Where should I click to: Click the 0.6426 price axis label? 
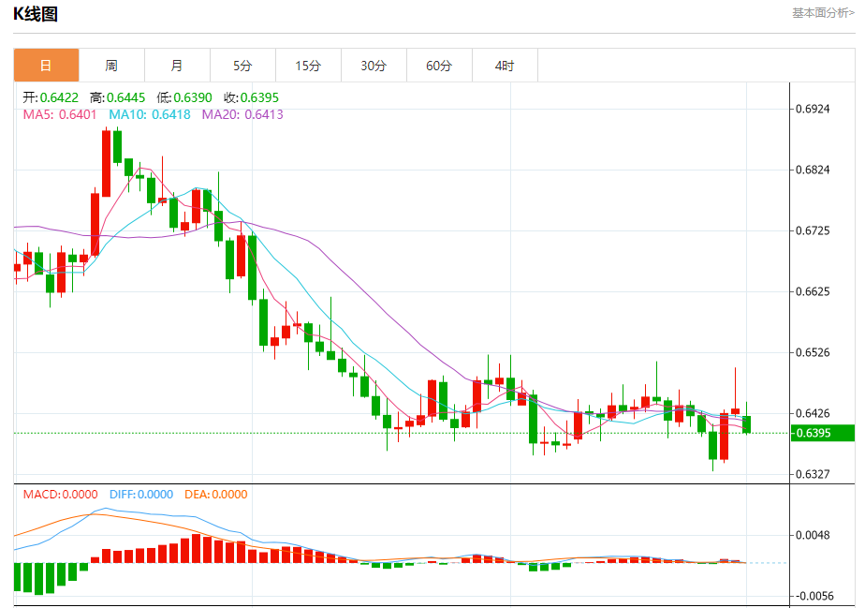(x=813, y=413)
